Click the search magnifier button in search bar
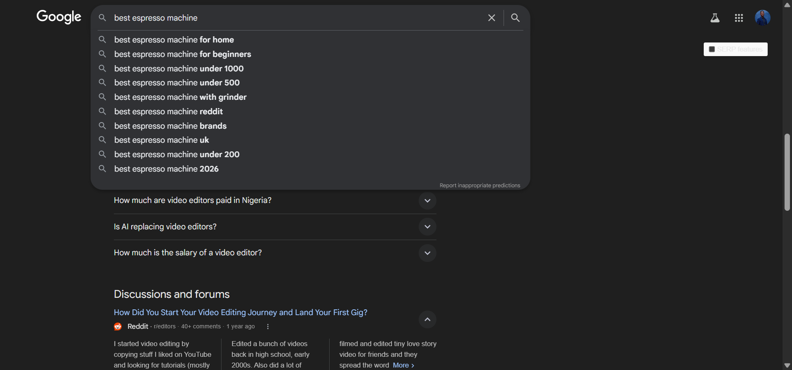The image size is (792, 370). (x=515, y=18)
